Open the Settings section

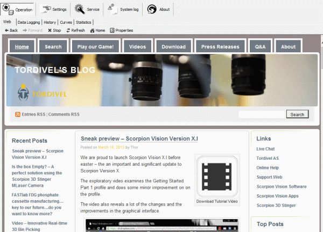tap(54, 9)
